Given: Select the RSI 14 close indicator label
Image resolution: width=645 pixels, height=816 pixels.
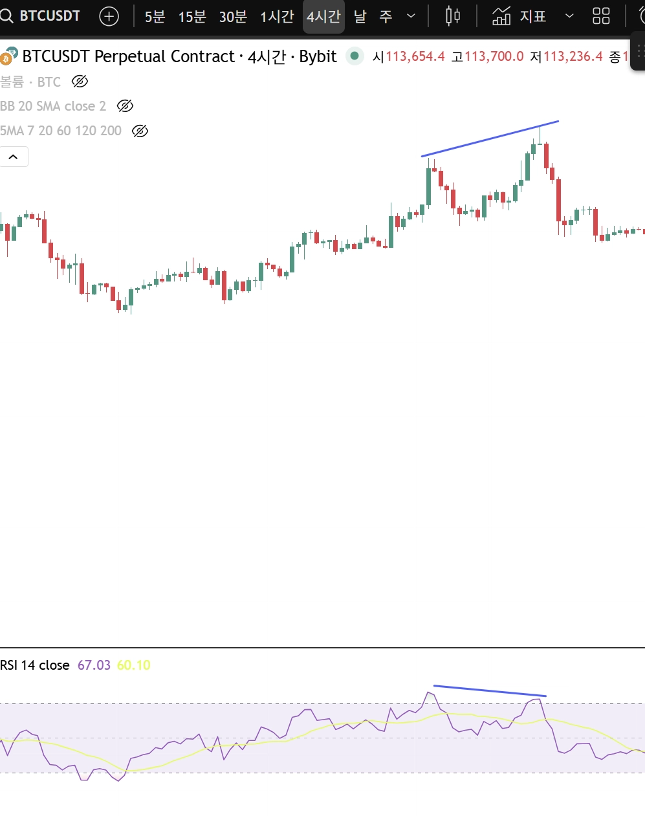Looking at the screenshot, I should (35, 665).
